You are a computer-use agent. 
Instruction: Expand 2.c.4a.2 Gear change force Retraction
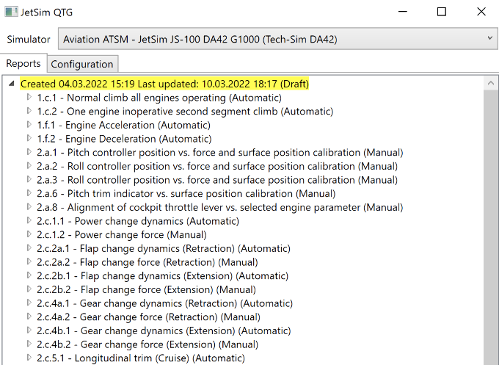(29, 317)
